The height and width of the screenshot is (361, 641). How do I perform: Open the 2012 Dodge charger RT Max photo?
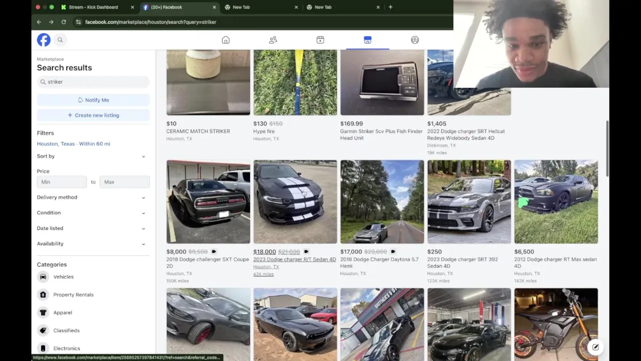pyautogui.click(x=556, y=202)
